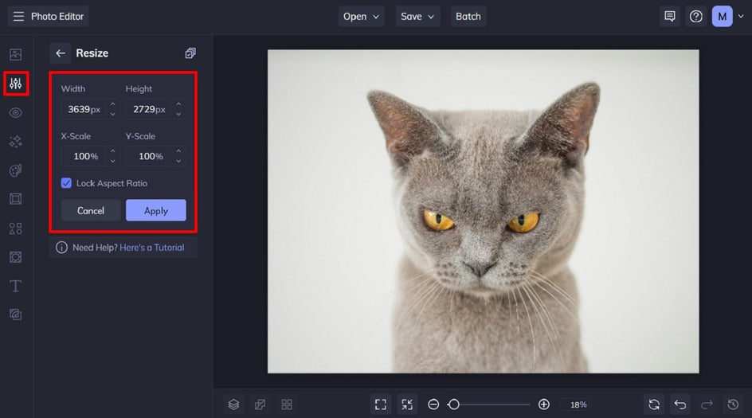The height and width of the screenshot is (418, 752).
Task: Increase Y-Scale with the up arrow
Action: pos(178,150)
